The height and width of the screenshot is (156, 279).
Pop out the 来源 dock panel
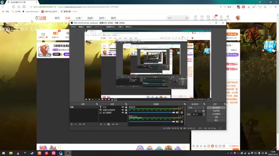126,104
